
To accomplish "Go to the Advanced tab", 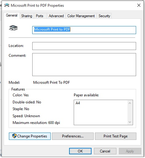I will (x=56, y=16).
